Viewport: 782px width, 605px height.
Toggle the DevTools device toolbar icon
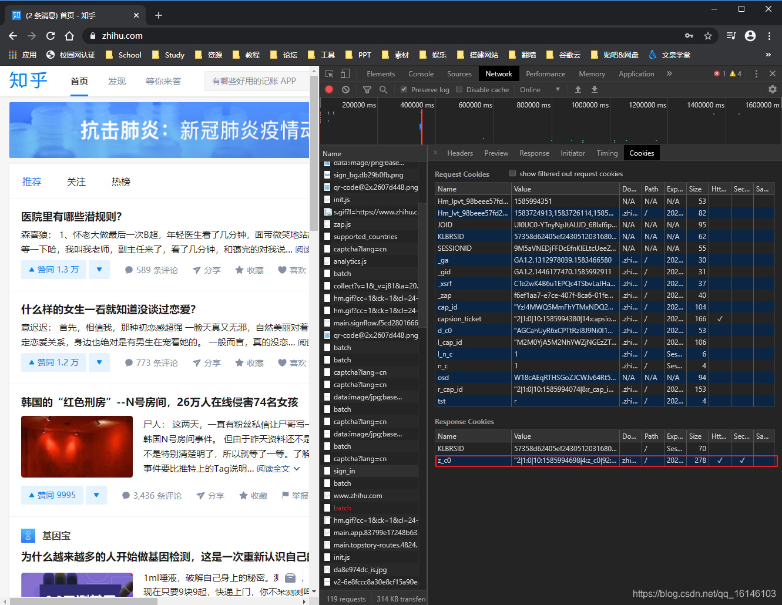(x=345, y=73)
